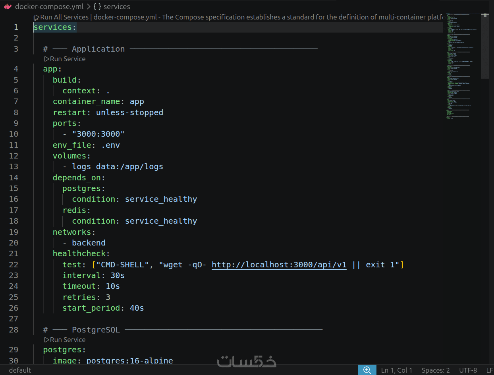Viewport: 494px width, 375px height.
Task: Click the minimap code overview
Action: 461,66
